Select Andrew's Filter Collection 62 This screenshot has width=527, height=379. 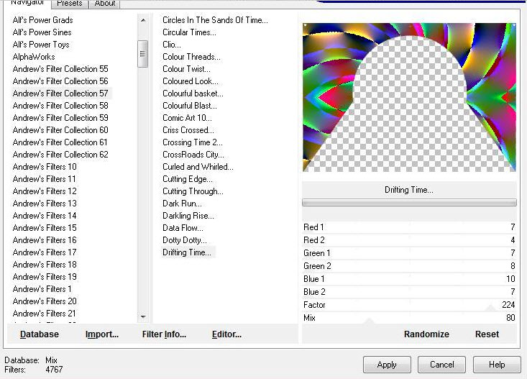click(60, 155)
